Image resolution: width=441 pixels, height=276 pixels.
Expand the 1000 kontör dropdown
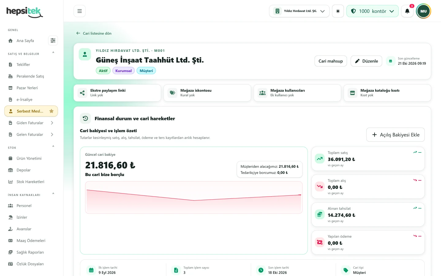coord(372,11)
